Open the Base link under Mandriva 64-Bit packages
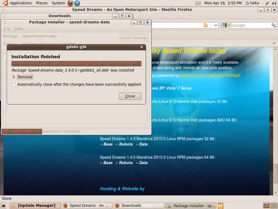 click(108, 163)
